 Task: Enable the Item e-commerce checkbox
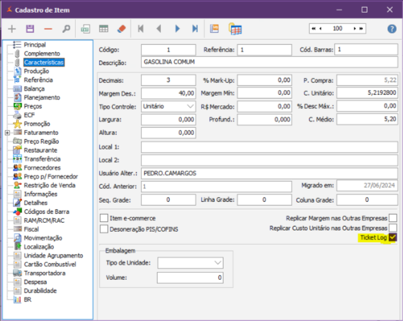pos(105,218)
